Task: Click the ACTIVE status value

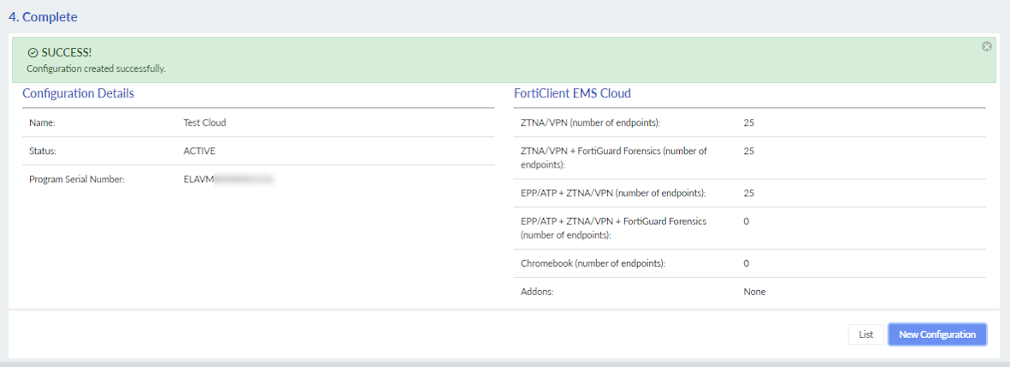Action: click(x=199, y=151)
